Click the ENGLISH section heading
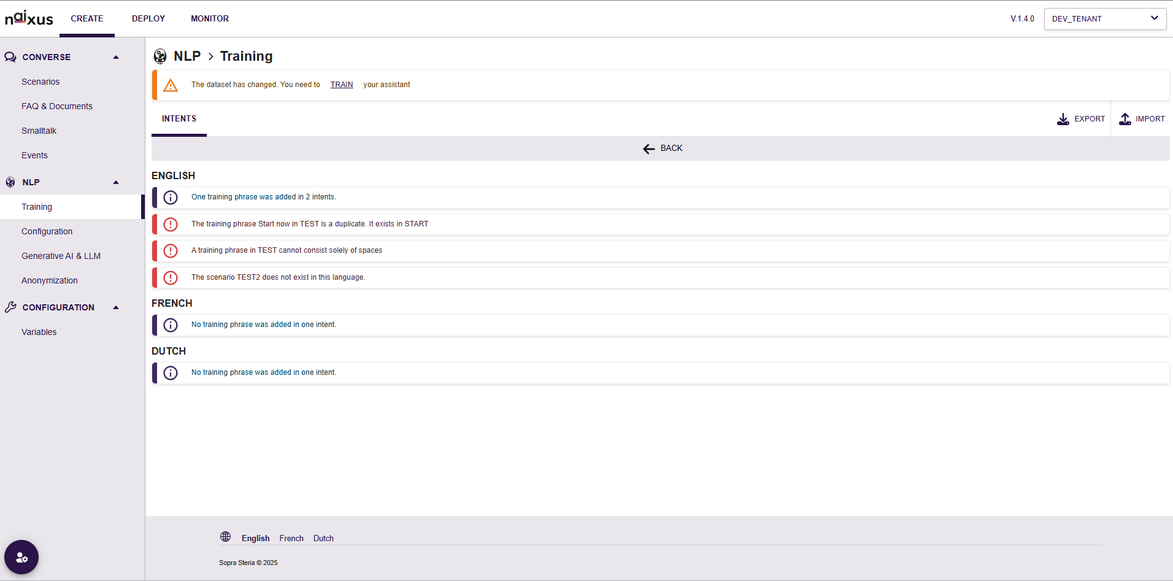 [x=173, y=175]
